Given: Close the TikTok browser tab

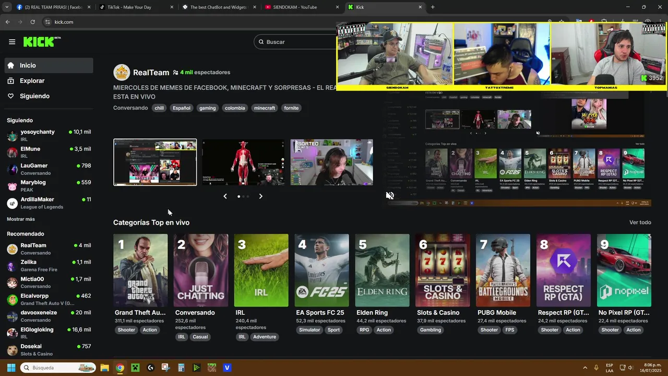Looking at the screenshot, I should [172, 7].
